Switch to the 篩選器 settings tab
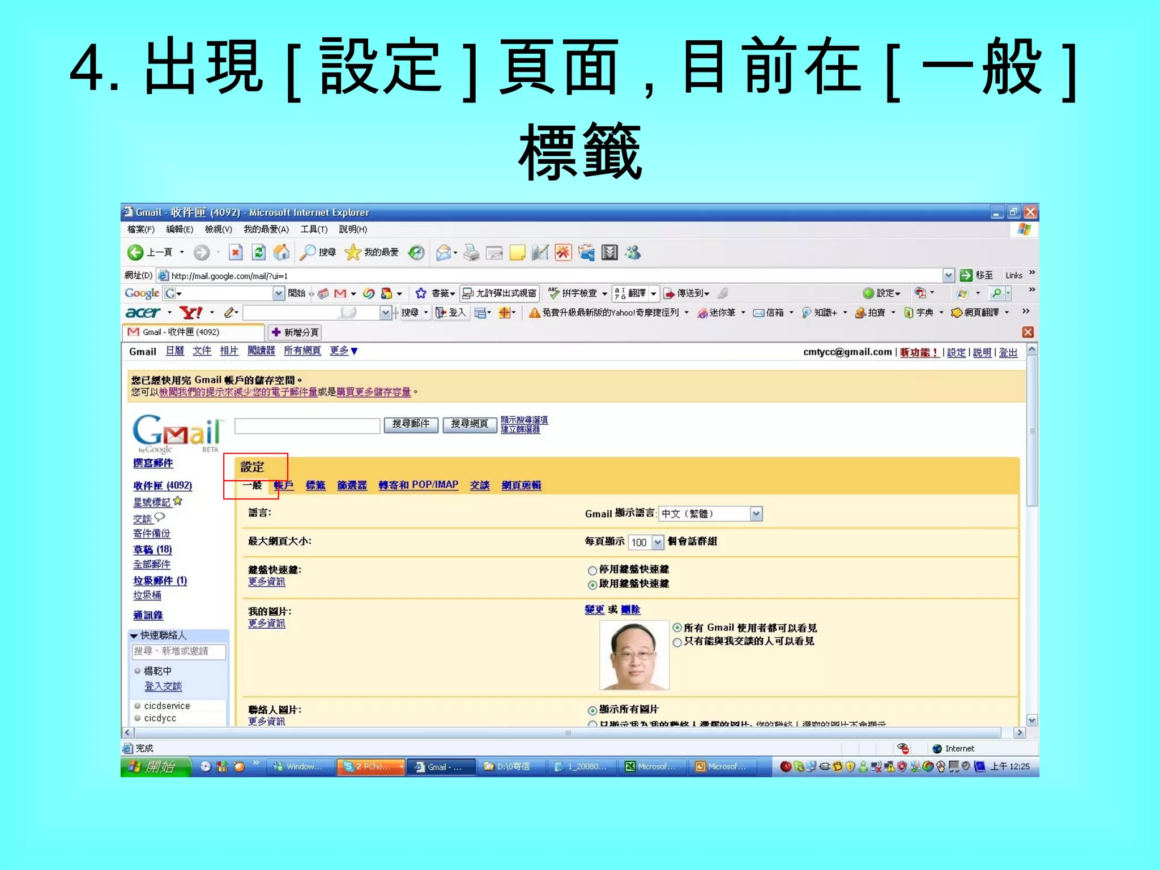 (x=352, y=485)
